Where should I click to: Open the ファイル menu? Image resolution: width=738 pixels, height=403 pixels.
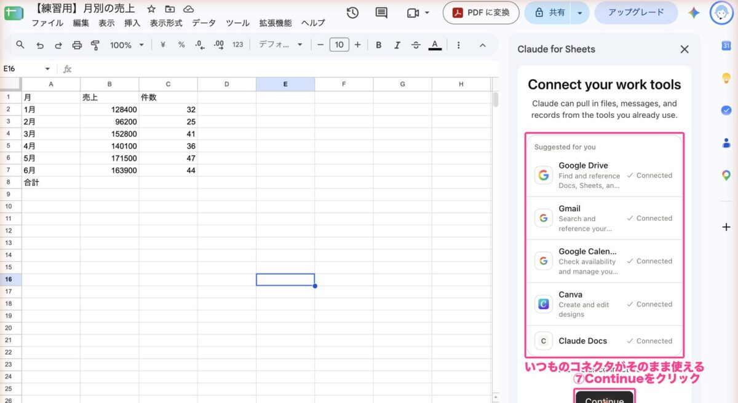point(47,23)
